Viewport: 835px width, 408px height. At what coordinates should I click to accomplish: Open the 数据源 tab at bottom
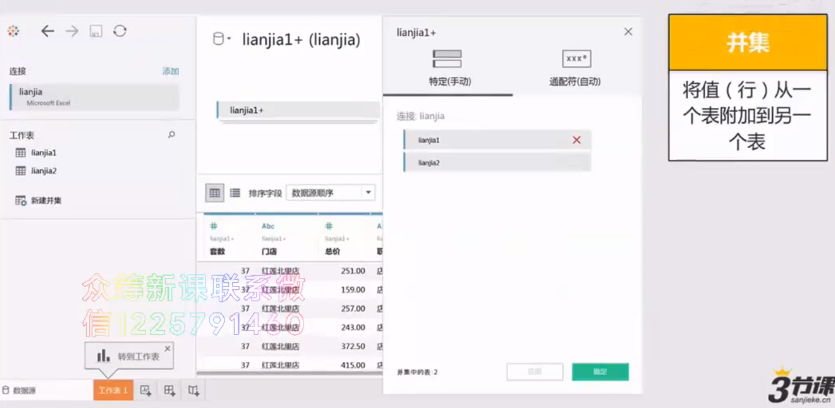(19, 391)
